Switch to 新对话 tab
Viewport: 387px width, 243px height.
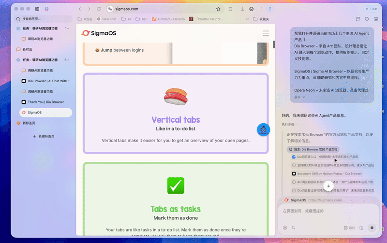[x=43, y=49]
